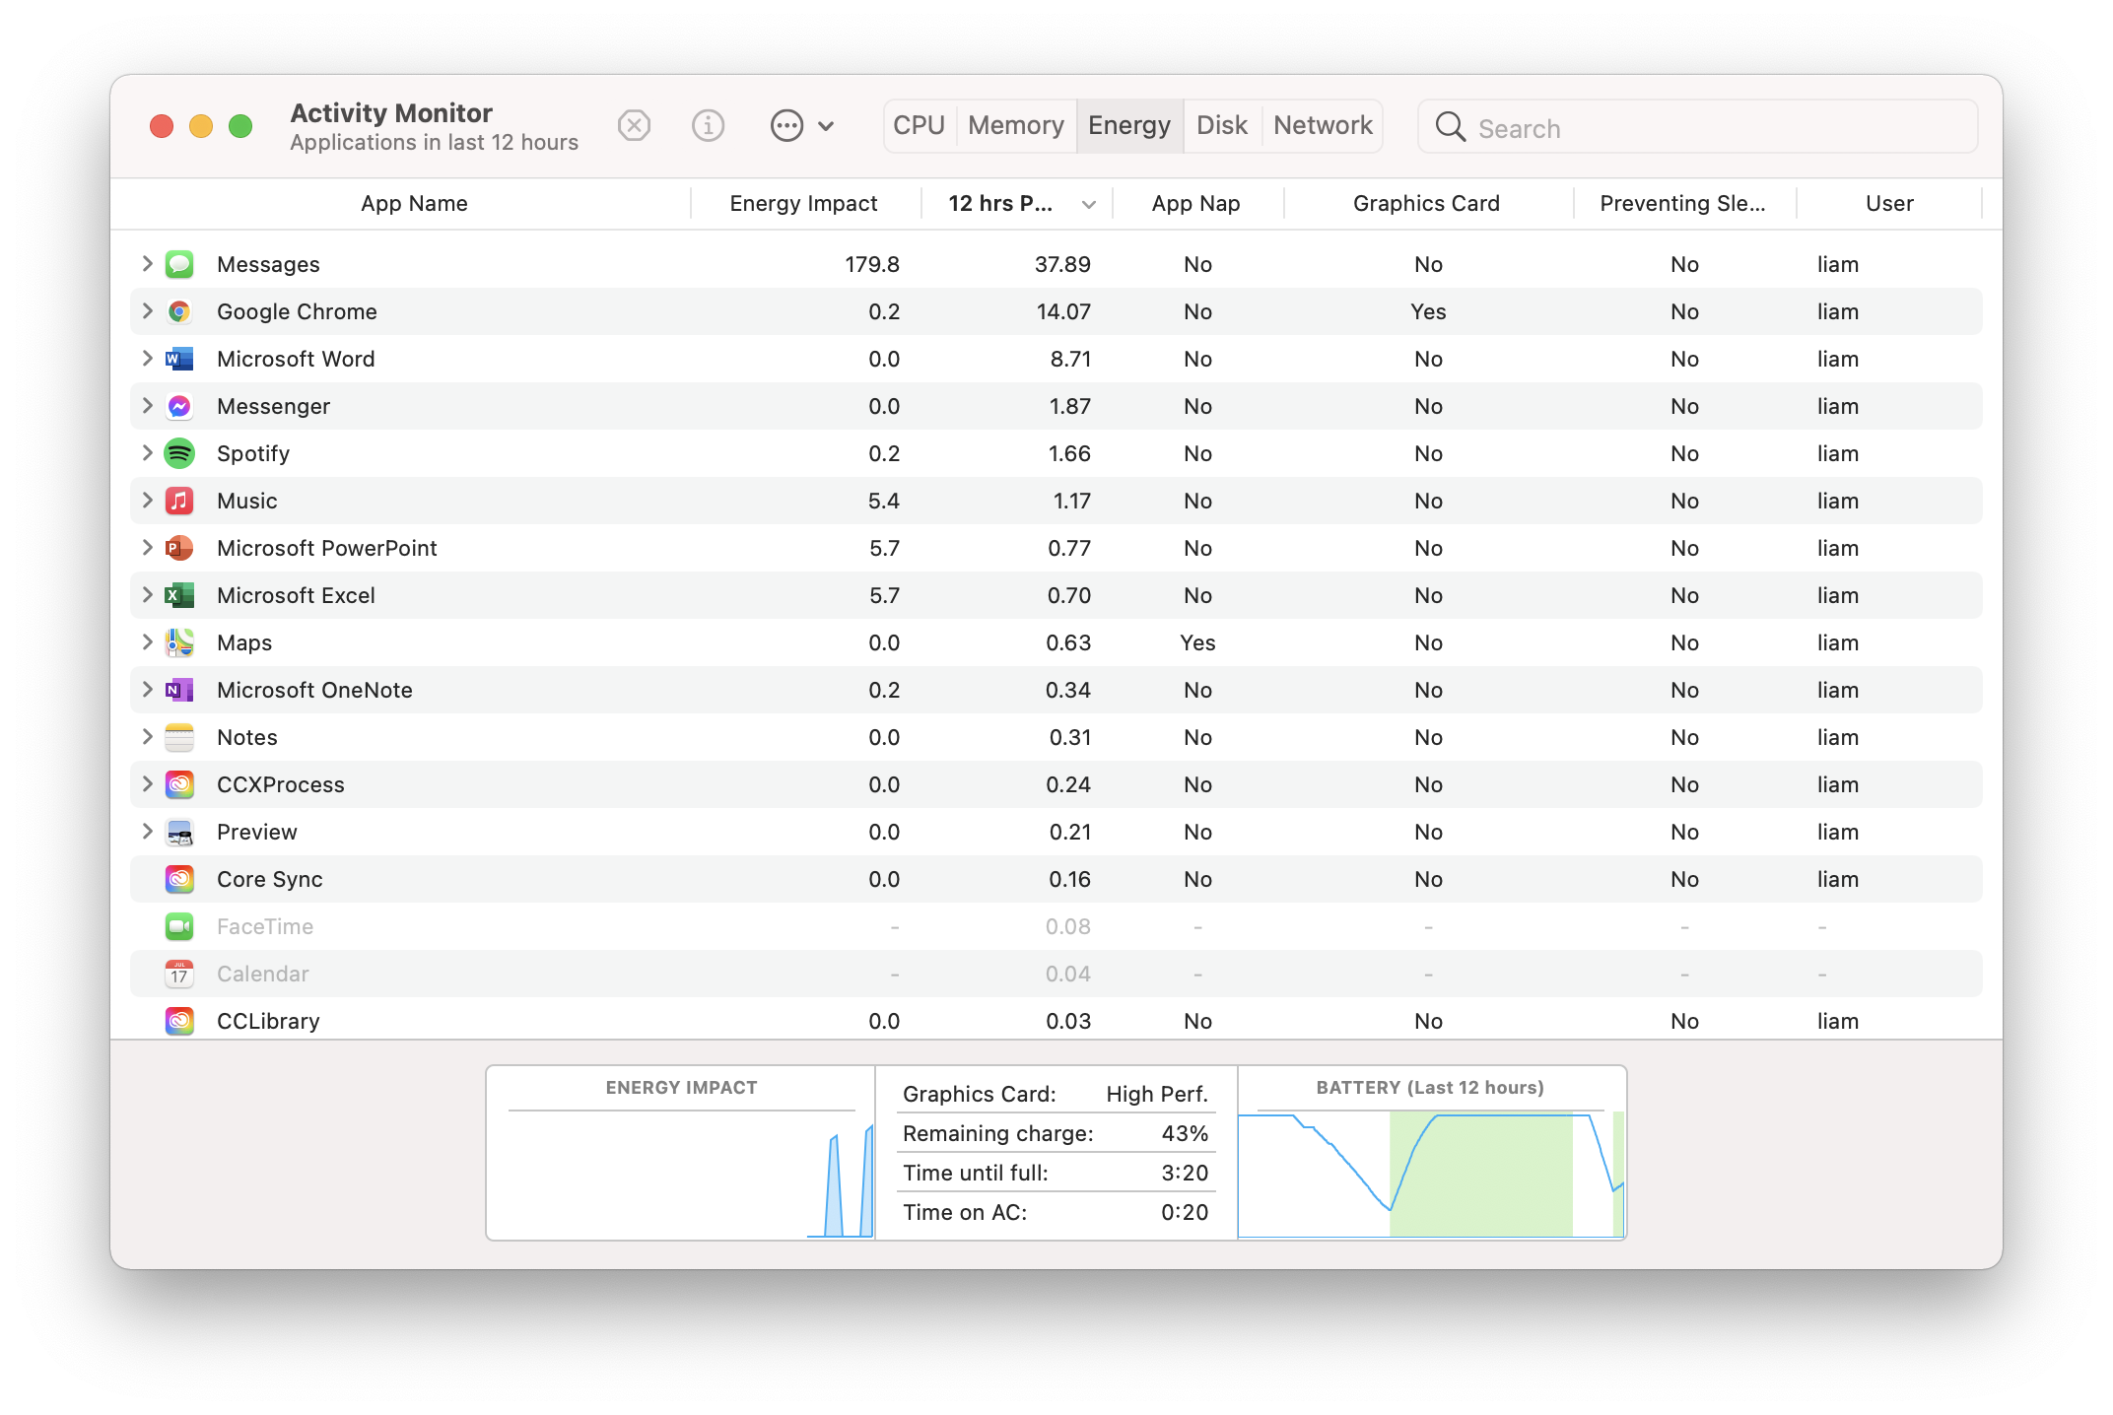Sort by App Nap column header
This screenshot has width=2113, height=1415.
point(1195,204)
